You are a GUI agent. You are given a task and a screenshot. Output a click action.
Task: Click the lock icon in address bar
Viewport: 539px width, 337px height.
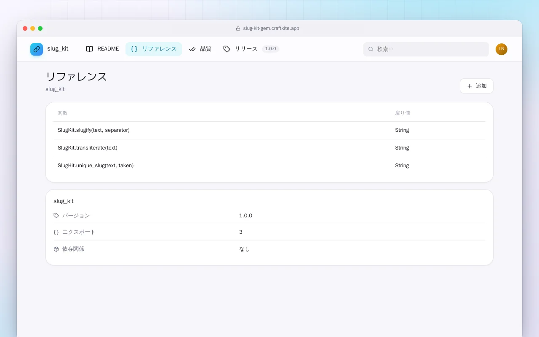click(238, 29)
